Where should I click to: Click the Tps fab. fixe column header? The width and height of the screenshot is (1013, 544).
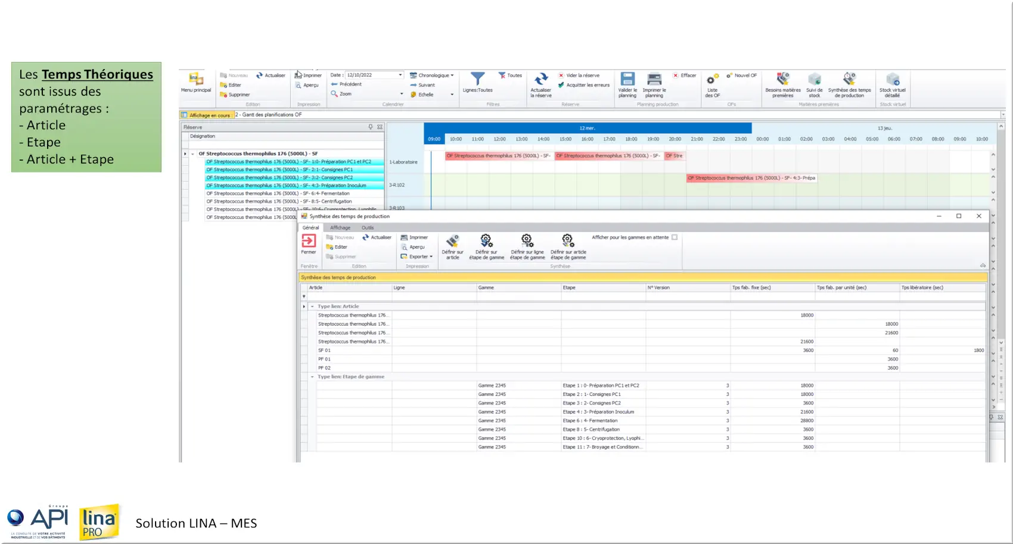pos(751,287)
